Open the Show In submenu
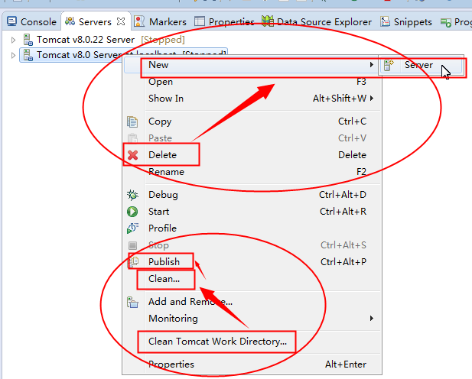Viewport: 472px width, 379px height. coord(252,99)
